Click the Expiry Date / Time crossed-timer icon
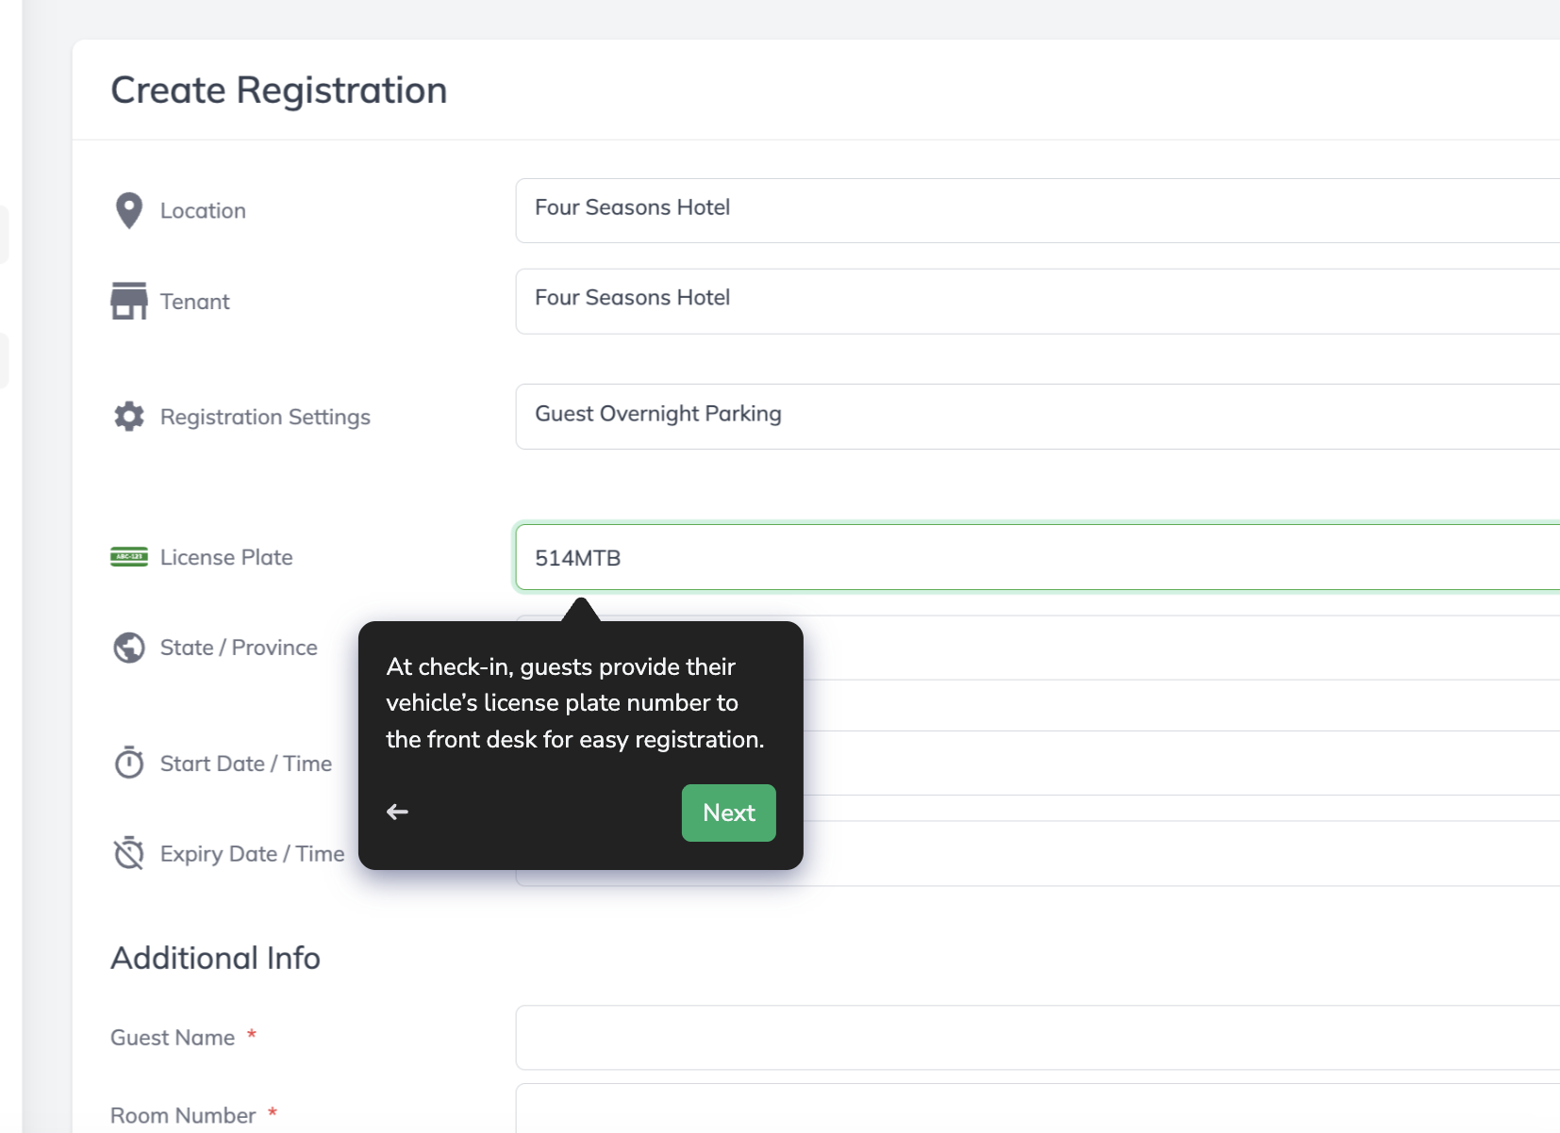The width and height of the screenshot is (1560, 1133). point(129,853)
